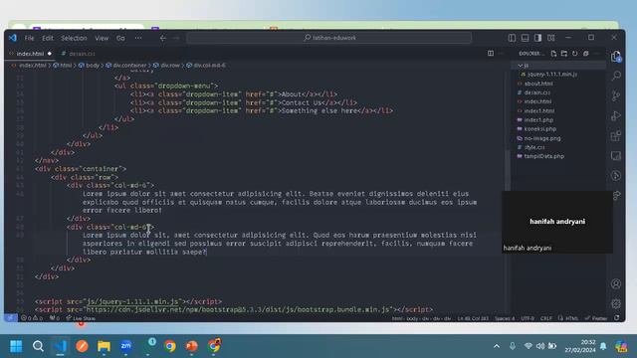637x358 pixels.
Task: Click Split Editor Right icon
Action: (x=491, y=54)
